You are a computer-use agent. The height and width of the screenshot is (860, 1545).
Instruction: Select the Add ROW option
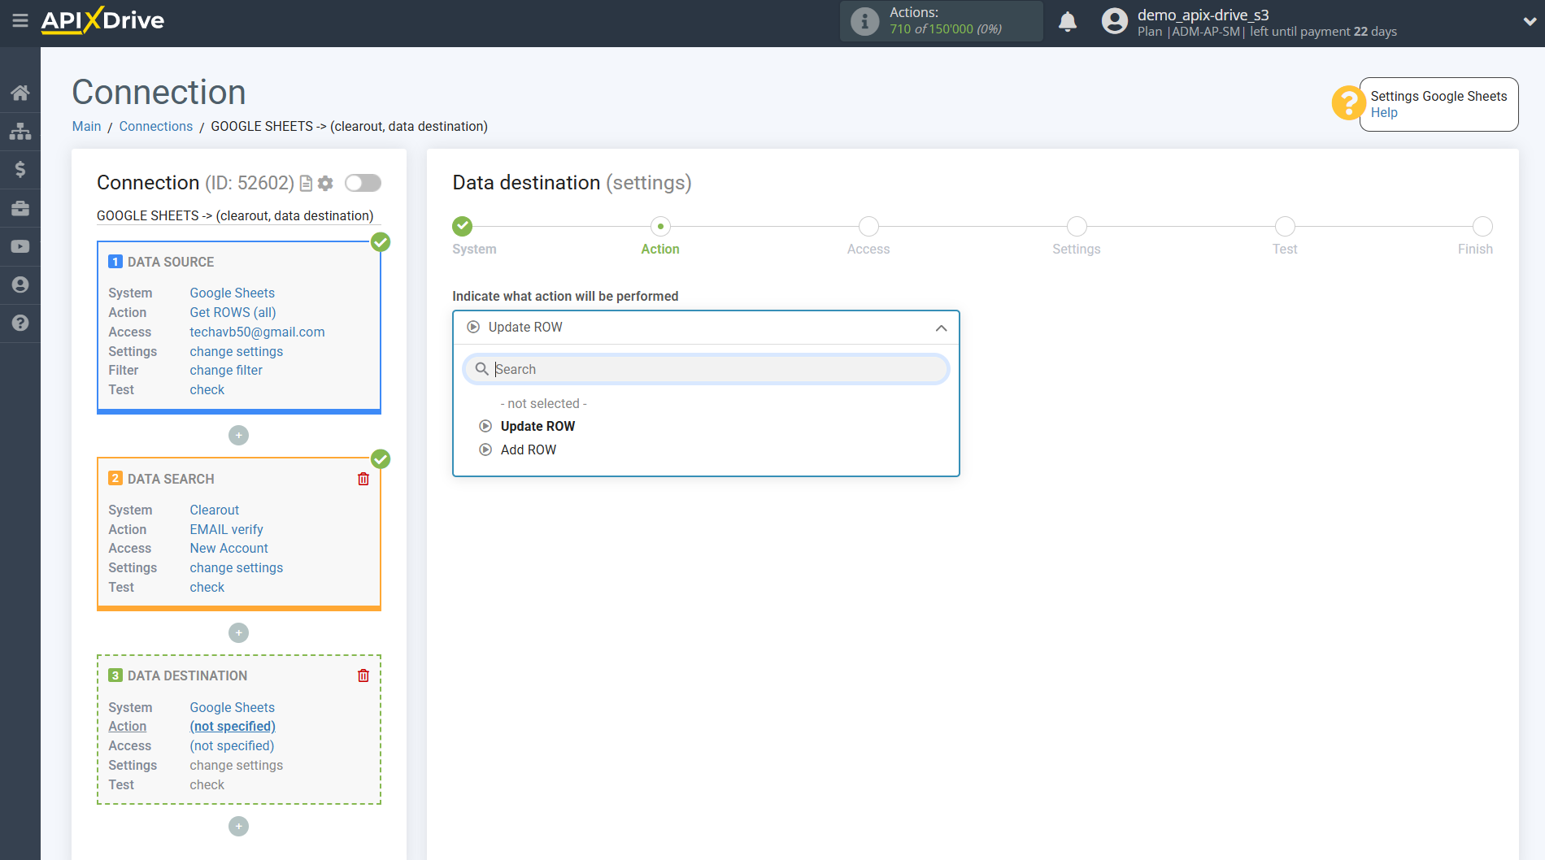pos(528,450)
